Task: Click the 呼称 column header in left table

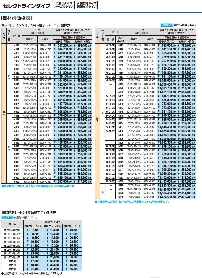Action: click(17, 36)
